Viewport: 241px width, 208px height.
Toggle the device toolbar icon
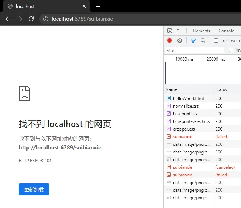(x=179, y=31)
